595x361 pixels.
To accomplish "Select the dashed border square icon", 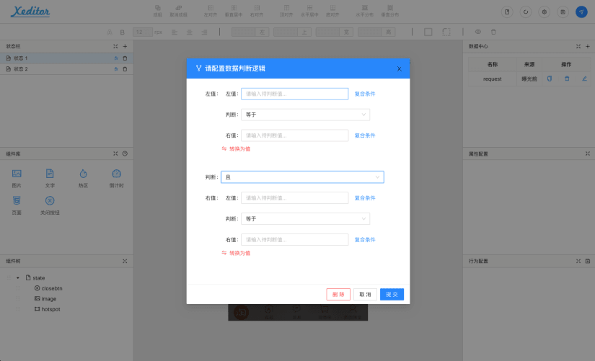I will coord(446,32).
